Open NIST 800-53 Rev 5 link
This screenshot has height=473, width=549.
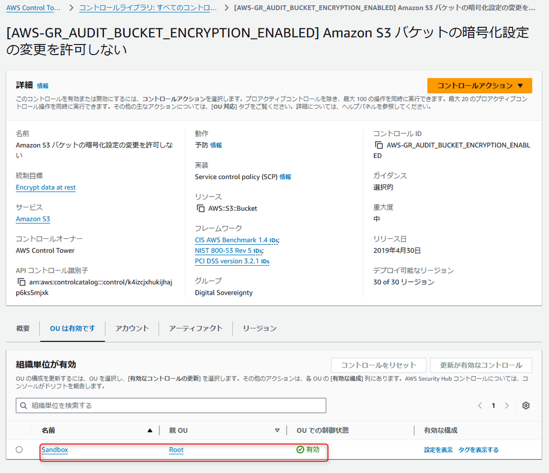point(223,251)
